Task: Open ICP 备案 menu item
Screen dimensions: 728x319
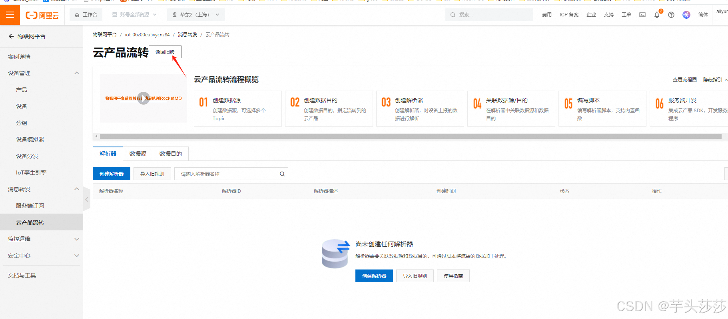Action: 569,15
